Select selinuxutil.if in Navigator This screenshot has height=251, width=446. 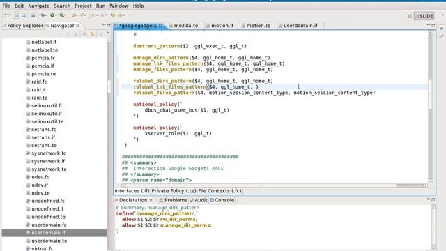pyautogui.click(x=47, y=114)
